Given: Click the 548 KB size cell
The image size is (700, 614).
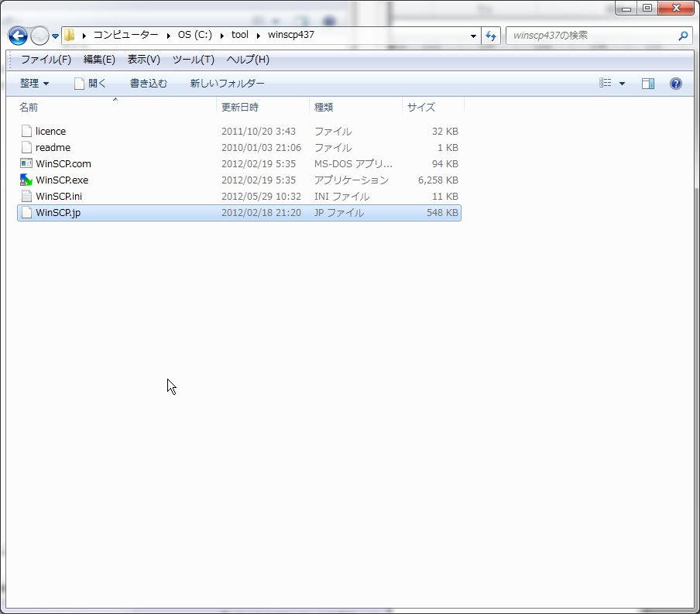Looking at the screenshot, I should click(x=442, y=213).
